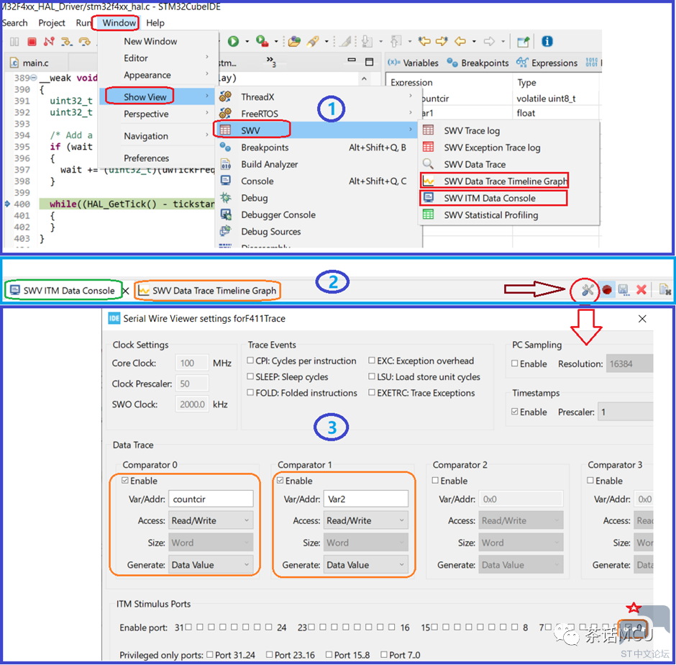This screenshot has width=676, height=665.
Task: Click the SWV save trace icon
Action: click(623, 290)
